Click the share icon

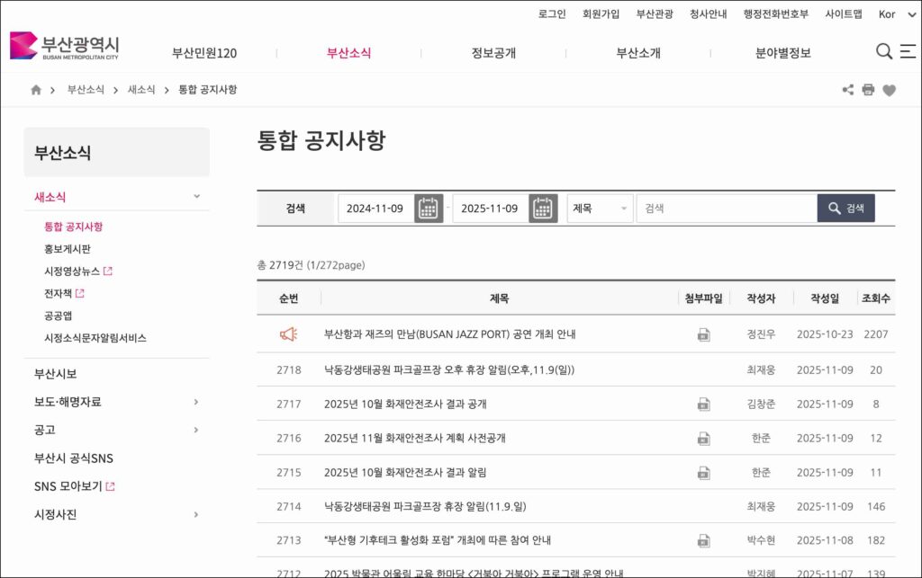coord(847,90)
